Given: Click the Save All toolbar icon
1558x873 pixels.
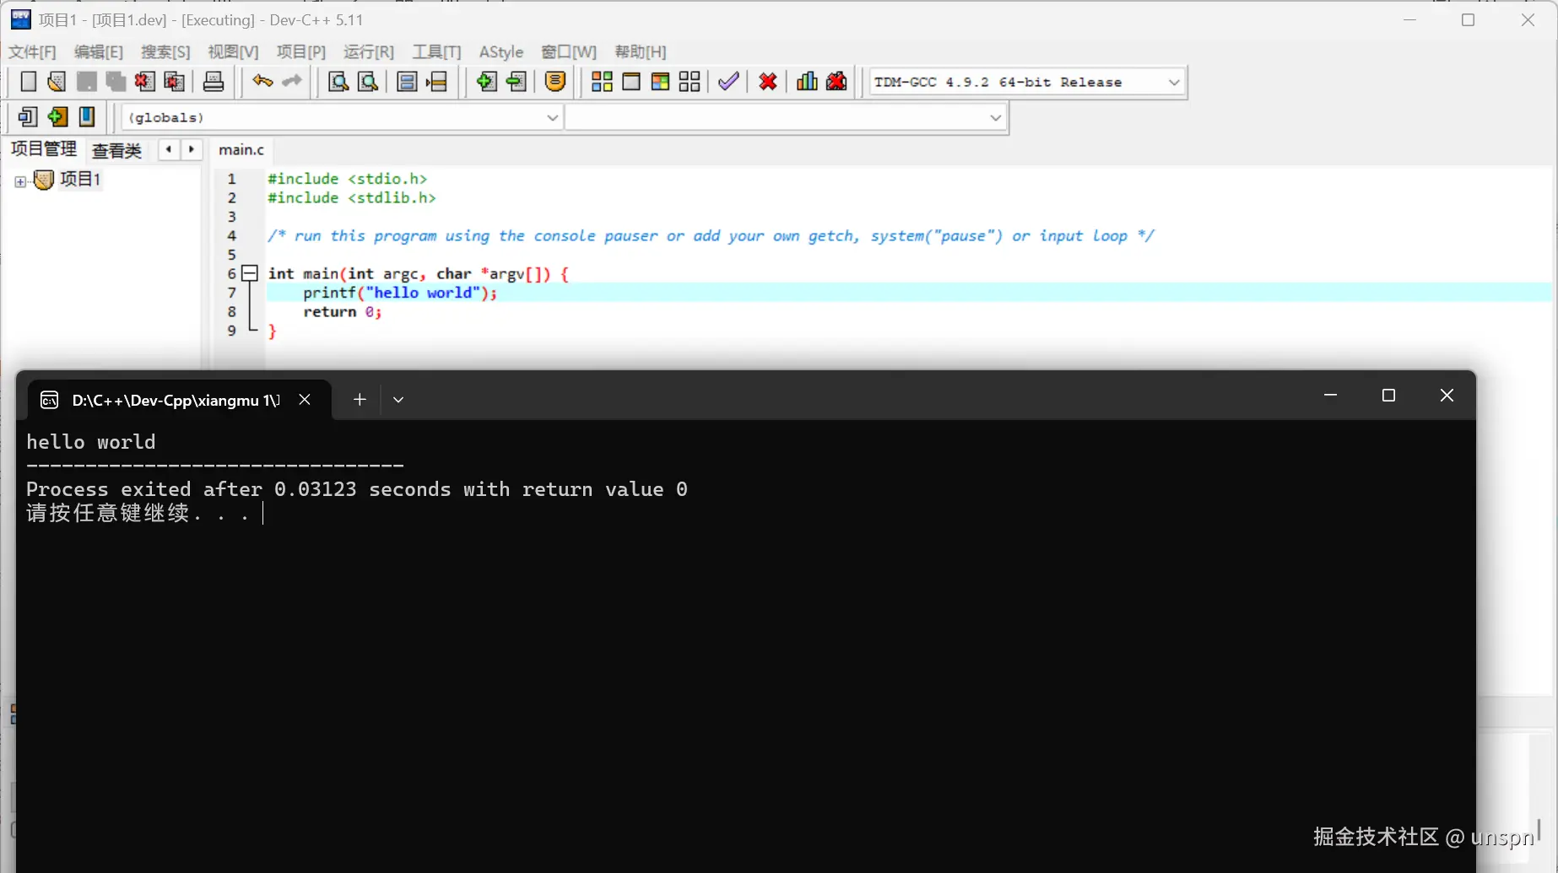Looking at the screenshot, I should tap(116, 82).
